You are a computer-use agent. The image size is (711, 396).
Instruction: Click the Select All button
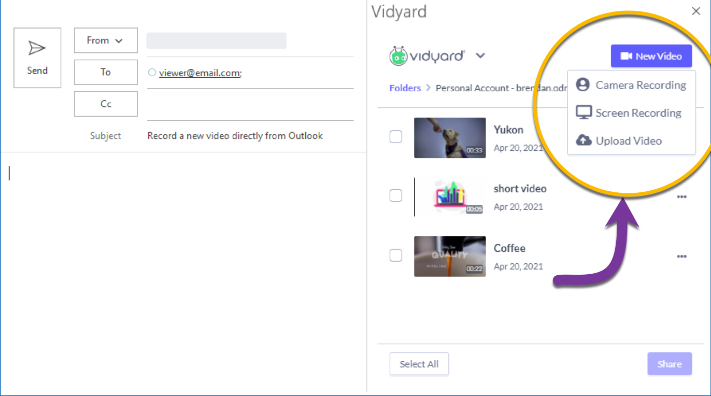[x=419, y=364]
